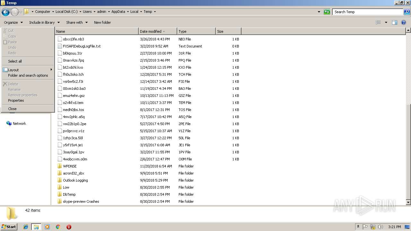The height and width of the screenshot is (231, 411).
Task: Select file medh0jbs.tos
Action: pyautogui.click(x=74, y=110)
